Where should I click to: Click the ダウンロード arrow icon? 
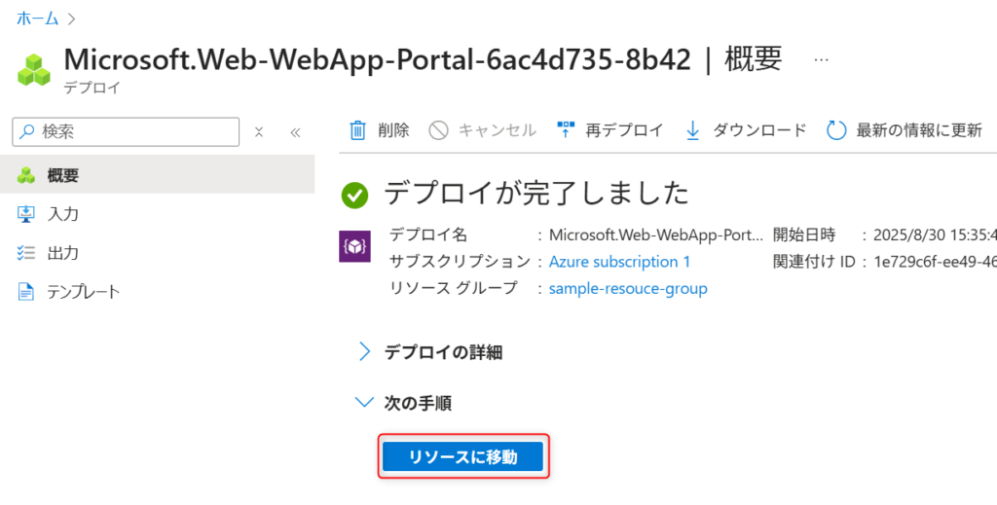pyautogui.click(x=692, y=130)
